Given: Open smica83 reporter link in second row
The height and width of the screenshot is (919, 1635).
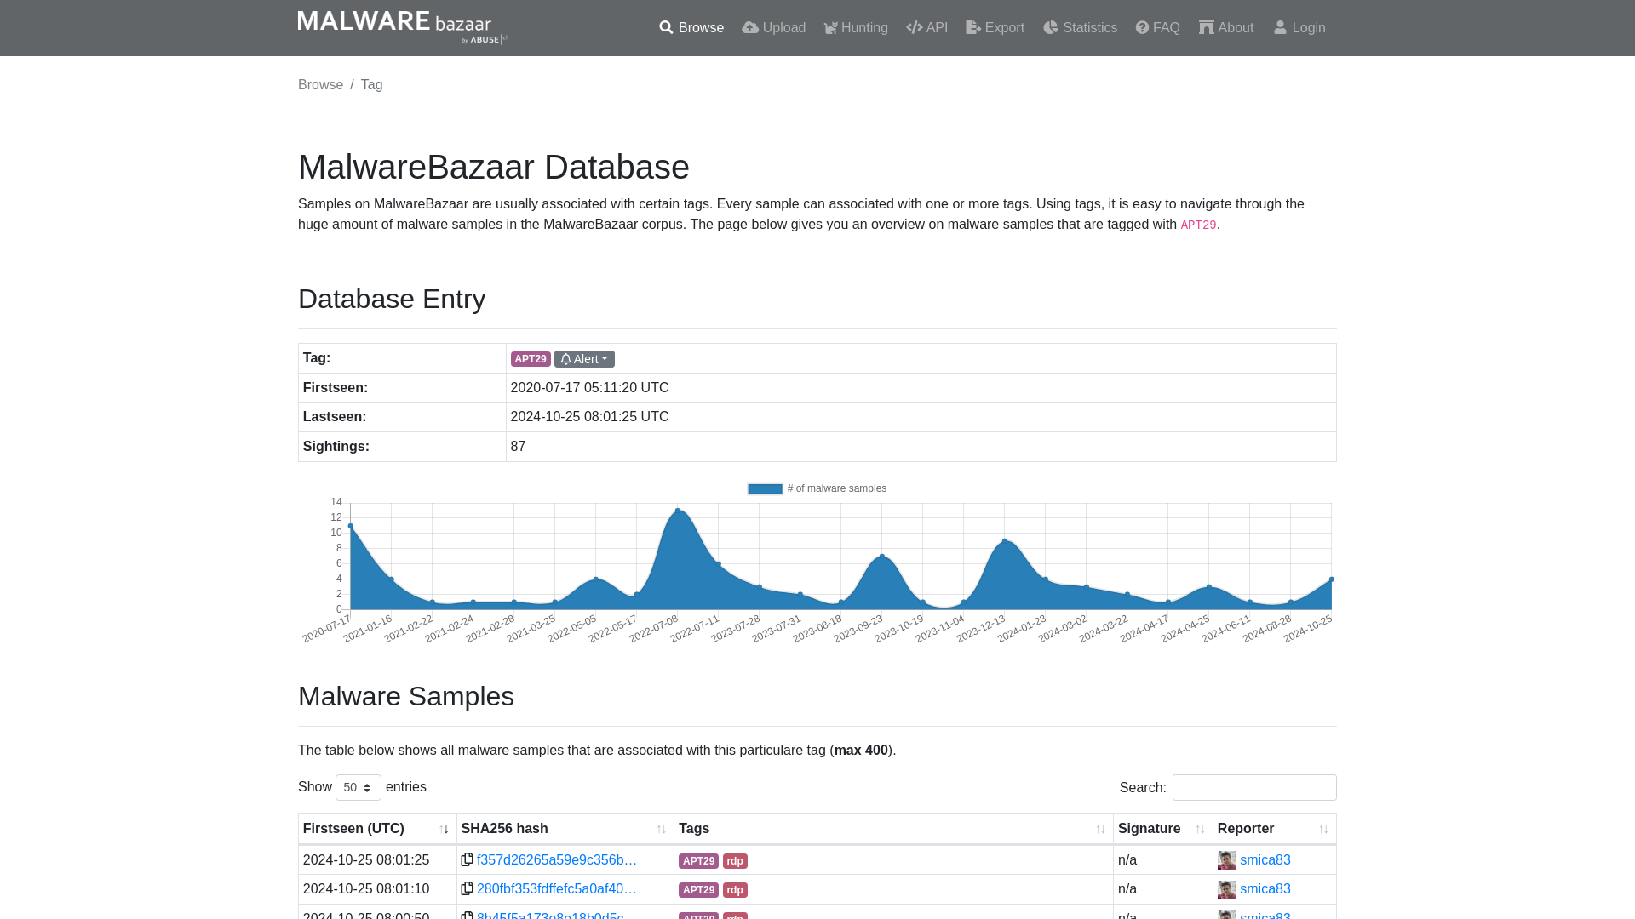Looking at the screenshot, I should tap(1265, 888).
